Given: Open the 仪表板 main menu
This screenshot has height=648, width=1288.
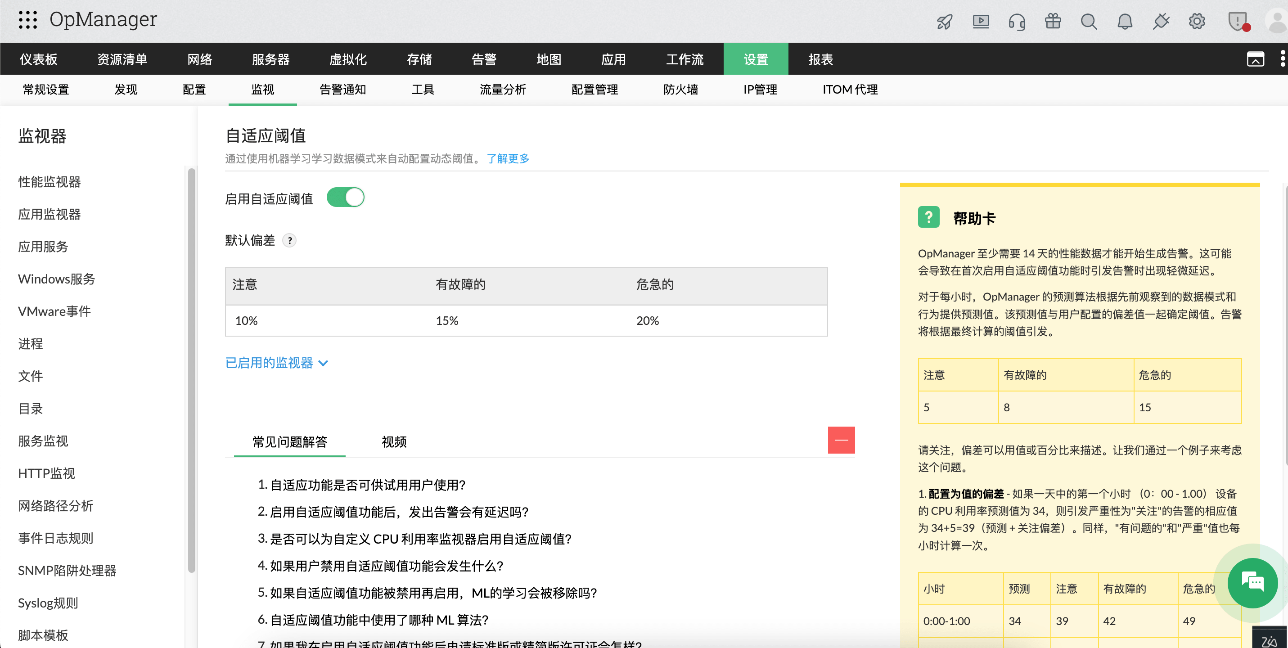Looking at the screenshot, I should coord(39,59).
